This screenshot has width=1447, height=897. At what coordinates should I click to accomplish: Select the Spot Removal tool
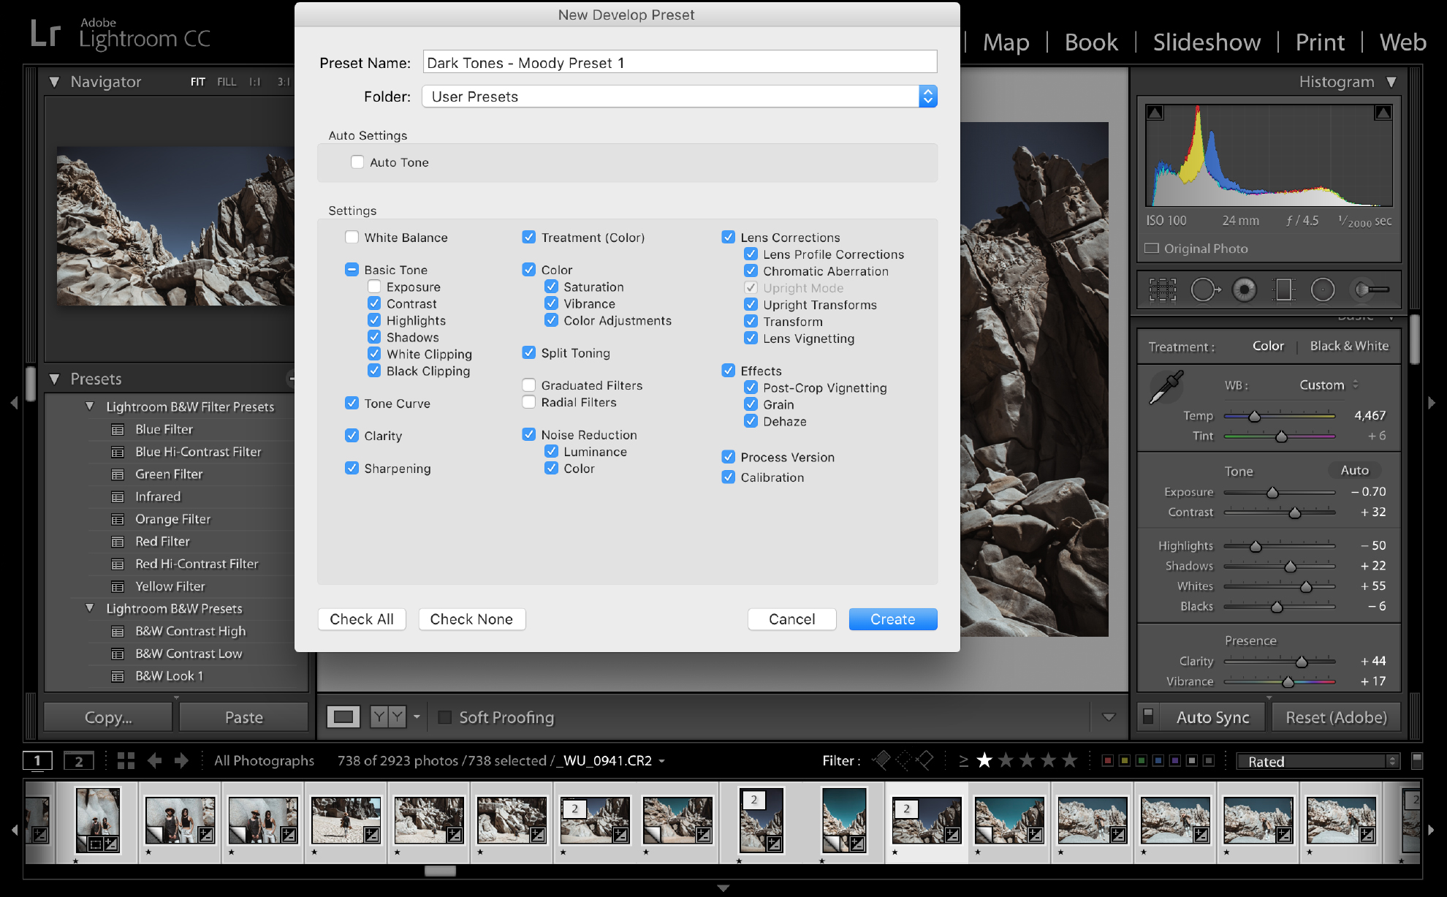(x=1204, y=290)
